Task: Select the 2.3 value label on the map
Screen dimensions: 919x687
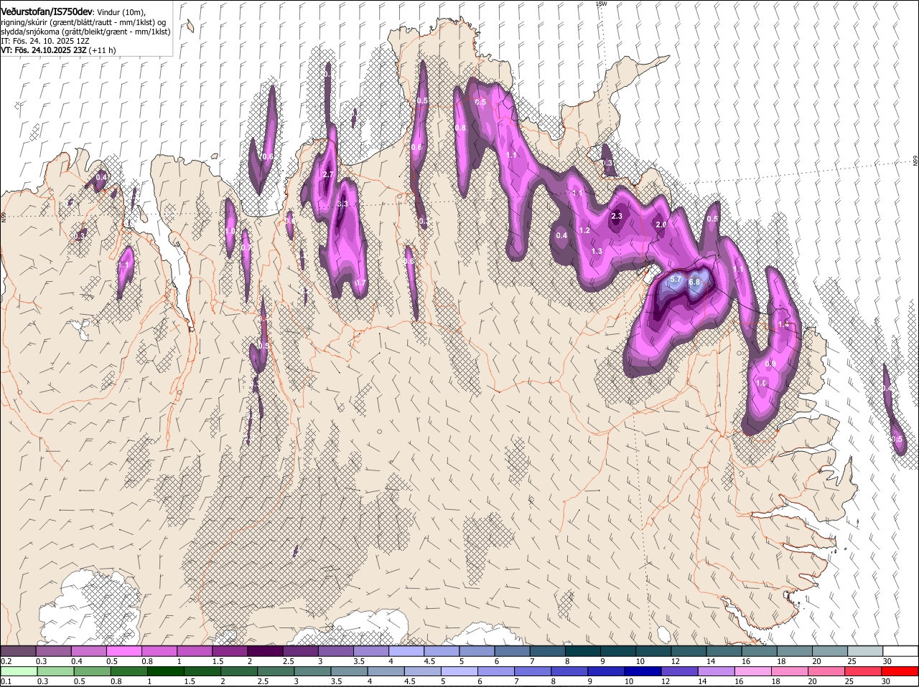Action: (x=617, y=216)
